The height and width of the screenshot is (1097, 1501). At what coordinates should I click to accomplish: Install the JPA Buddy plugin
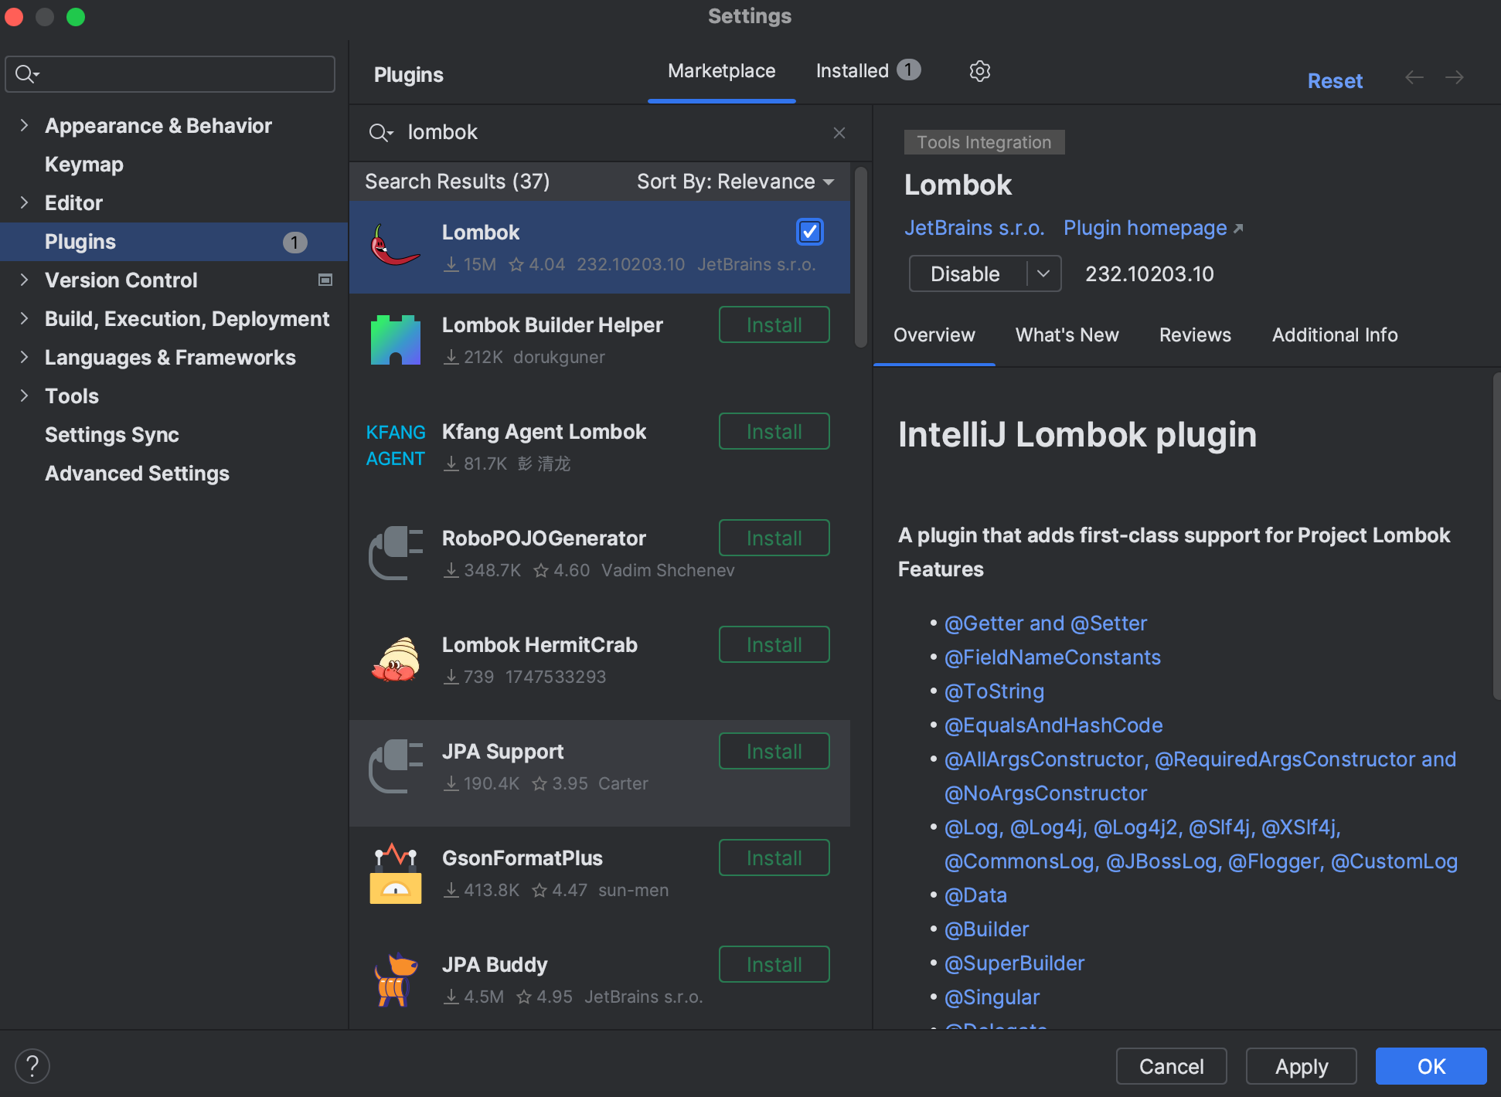[774, 965]
